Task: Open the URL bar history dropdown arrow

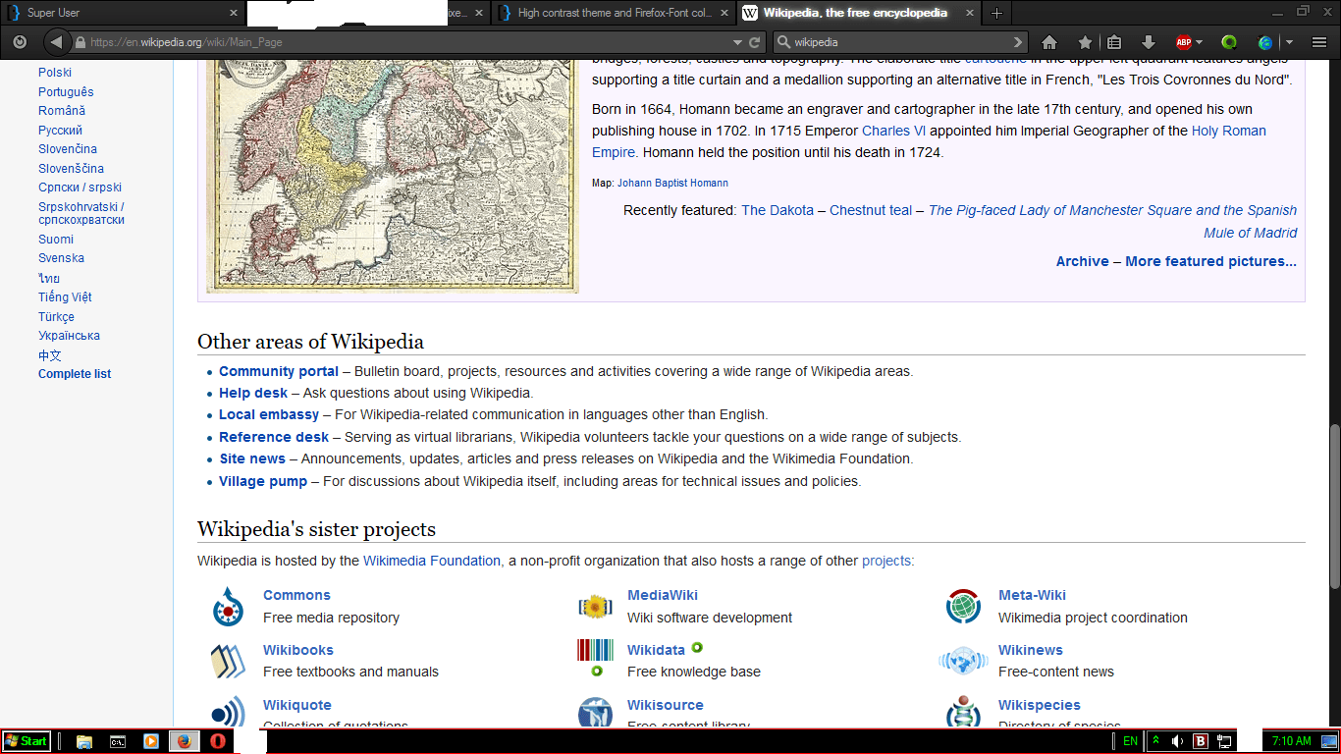Action: pos(737,42)
